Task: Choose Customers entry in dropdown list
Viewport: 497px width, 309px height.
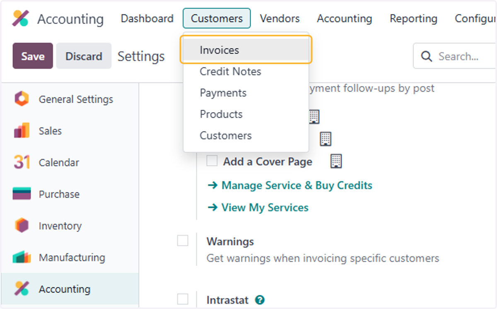Action: (x=246, y=135)
